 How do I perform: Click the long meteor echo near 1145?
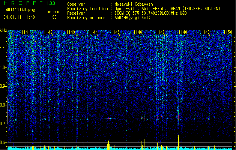click(110, 118)
